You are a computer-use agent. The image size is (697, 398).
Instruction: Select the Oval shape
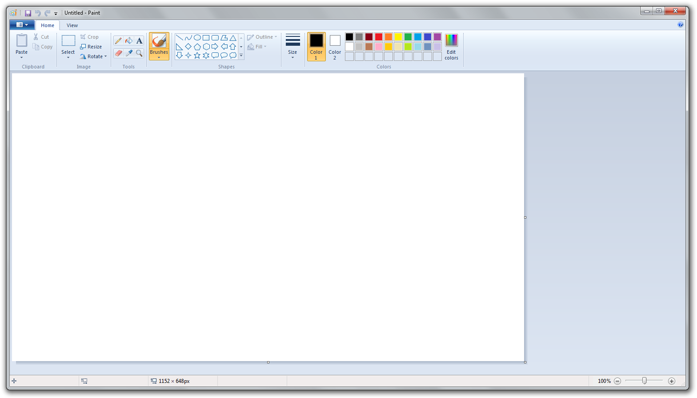coord(197,38)
